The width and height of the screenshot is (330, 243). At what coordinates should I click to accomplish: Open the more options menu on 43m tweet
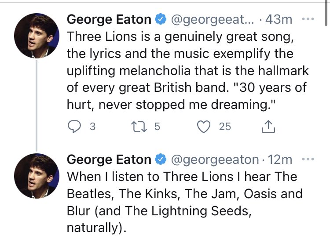point(308,19)
